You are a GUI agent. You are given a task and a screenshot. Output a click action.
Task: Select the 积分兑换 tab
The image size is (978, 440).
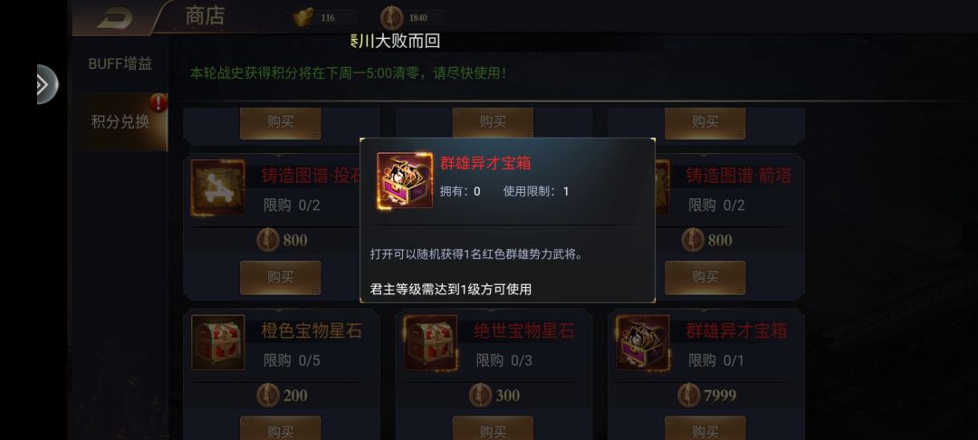tap(120, 121)
